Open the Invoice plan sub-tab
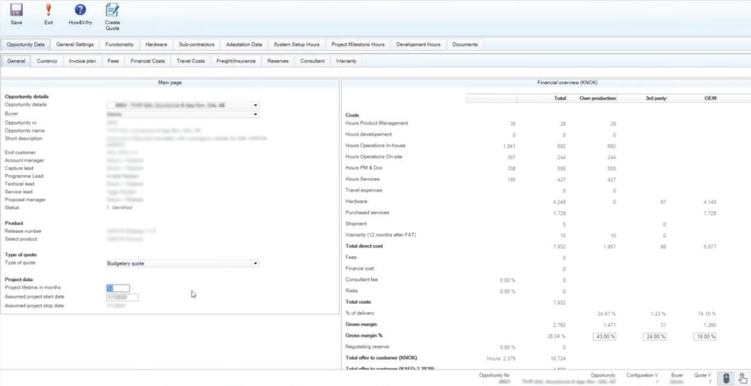The width and height of the screenshot is (751, 386). pos(82,62)
